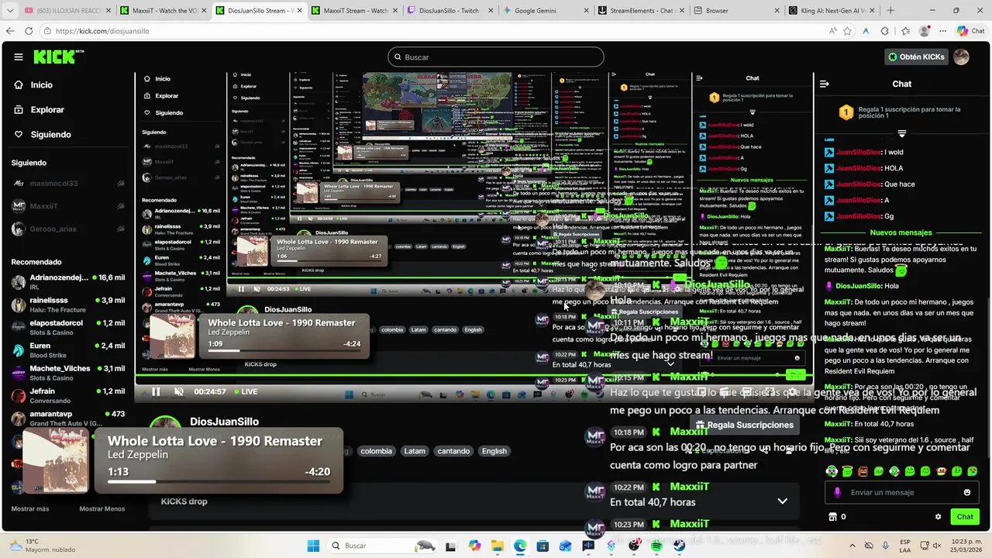
Task: Click Mostrar más in the sidebar
Action: [x=31, y=509]
